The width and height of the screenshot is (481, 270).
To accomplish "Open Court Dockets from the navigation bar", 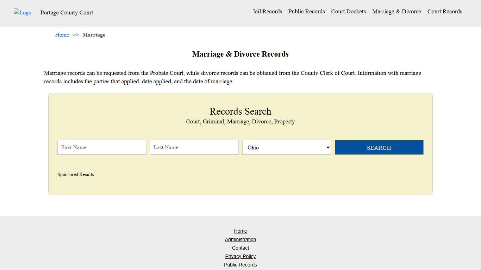I will [348, 11].
